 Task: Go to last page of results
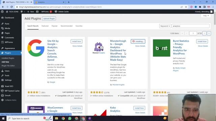coord(209,33)
